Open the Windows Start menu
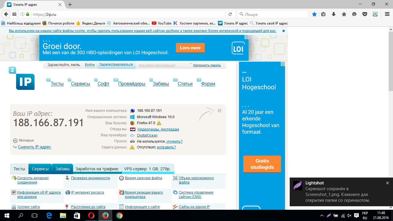Viewport: 393px width, 221px height. pos(6,215)
